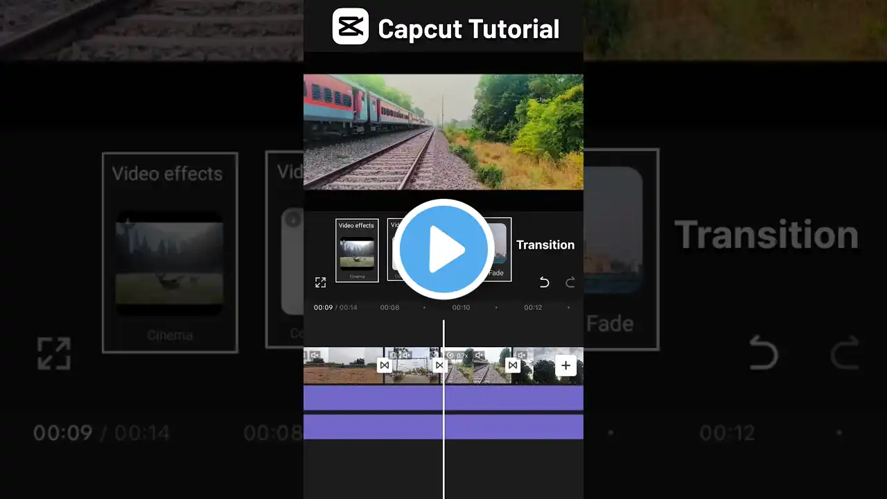887x499 pixels.
Task: Click the white playhead line
Action: pyautogui.click(x=443, y=409)
